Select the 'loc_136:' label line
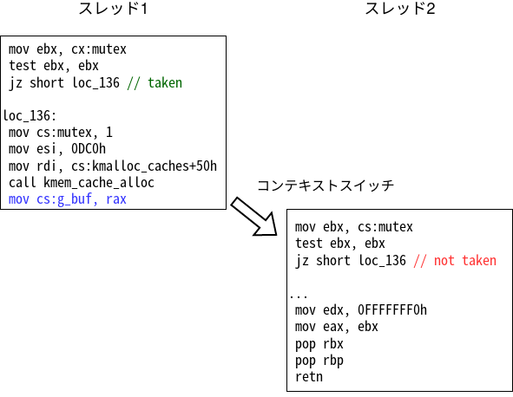513x397 pixels. coord(30,116)
